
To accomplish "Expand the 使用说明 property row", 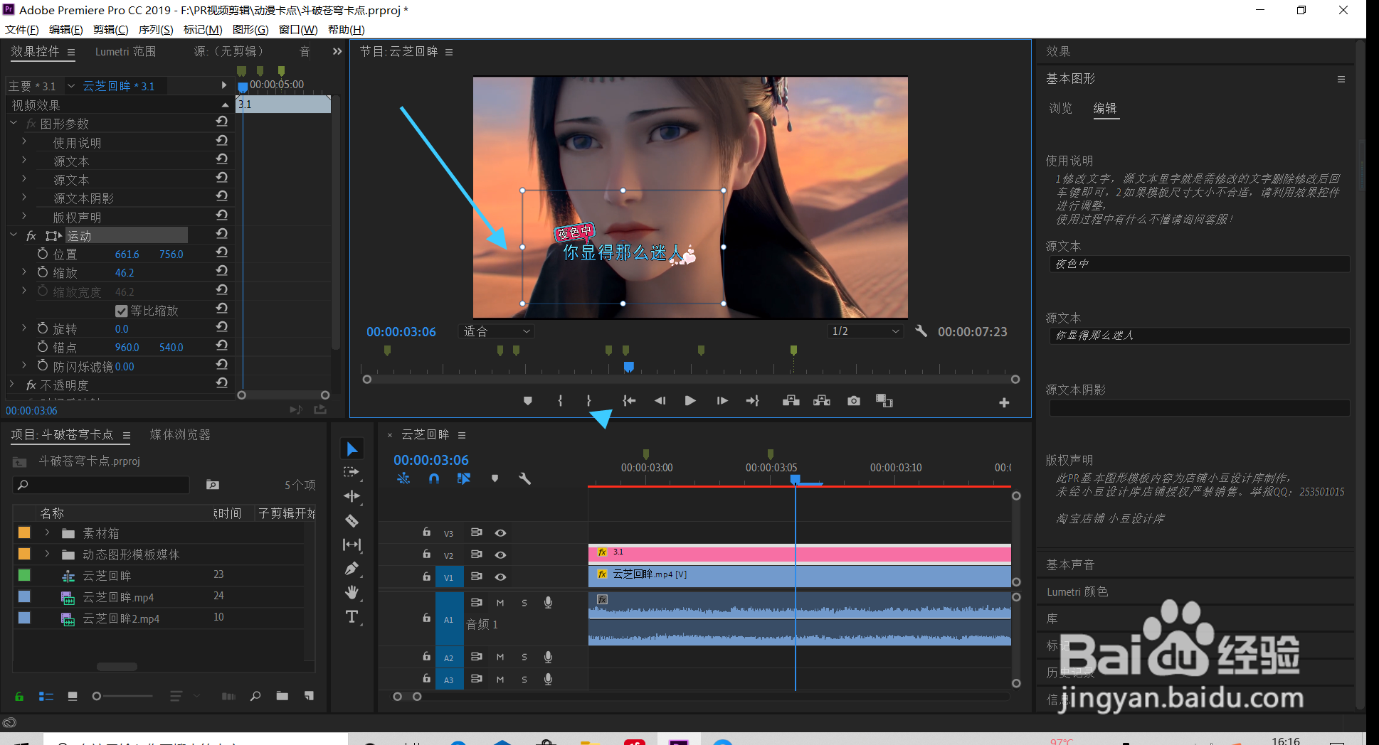I will (23, 142).
